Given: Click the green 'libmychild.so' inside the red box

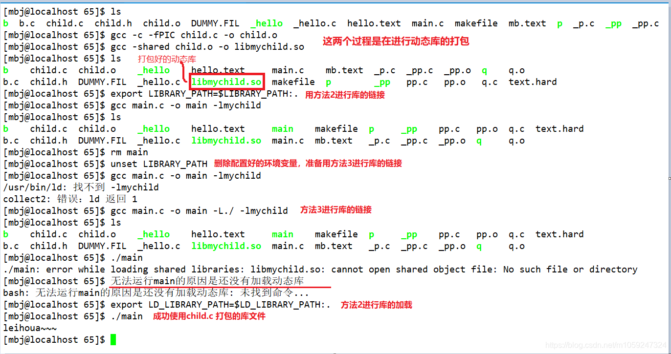Looking at the screenshot, I should (x=226, y=82).
